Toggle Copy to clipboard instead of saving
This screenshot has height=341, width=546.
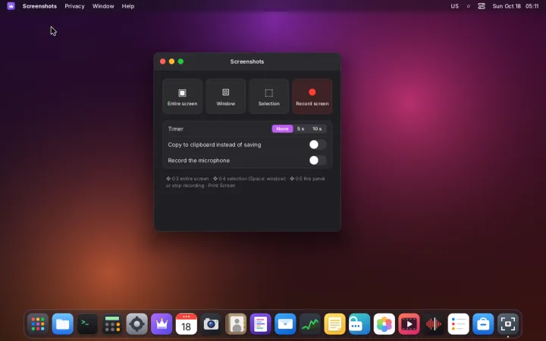tap(318, 145)
